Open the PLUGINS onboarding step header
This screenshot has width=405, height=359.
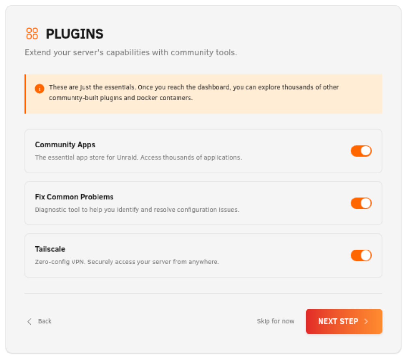coord(75,34)
